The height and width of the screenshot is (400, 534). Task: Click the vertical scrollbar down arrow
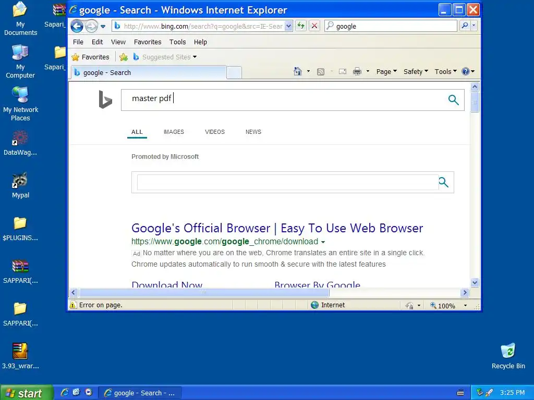pyautogui.click(x=475, y=282)
